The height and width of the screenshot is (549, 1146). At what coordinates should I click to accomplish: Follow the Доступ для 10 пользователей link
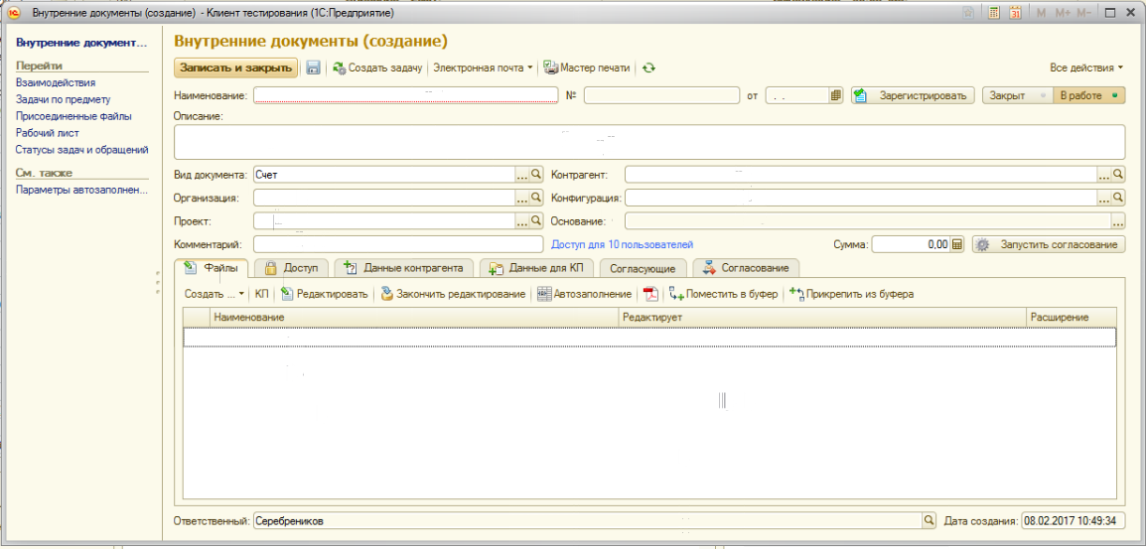(622, 244)
